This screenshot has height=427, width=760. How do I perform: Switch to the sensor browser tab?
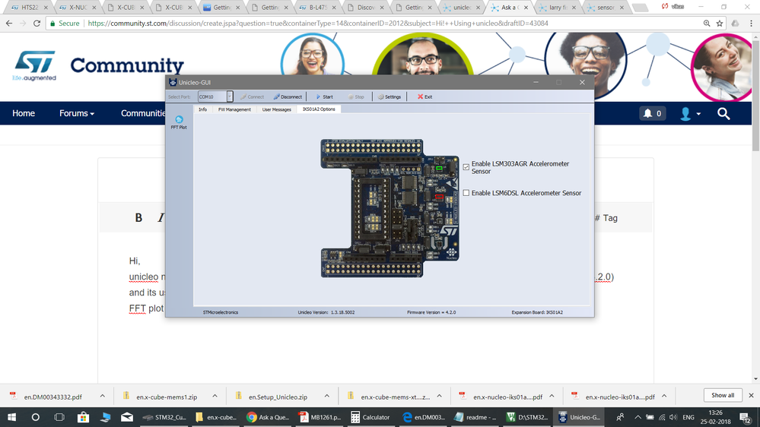click(x=605, y=8)
